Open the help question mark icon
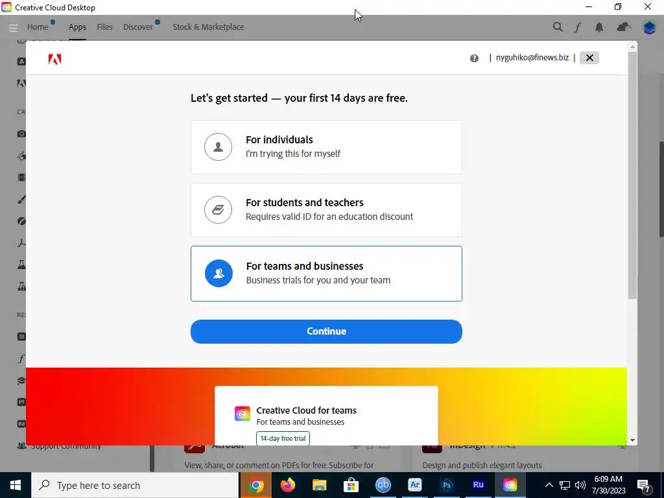The width and height of the screenshot is (664, 498). 474,58
